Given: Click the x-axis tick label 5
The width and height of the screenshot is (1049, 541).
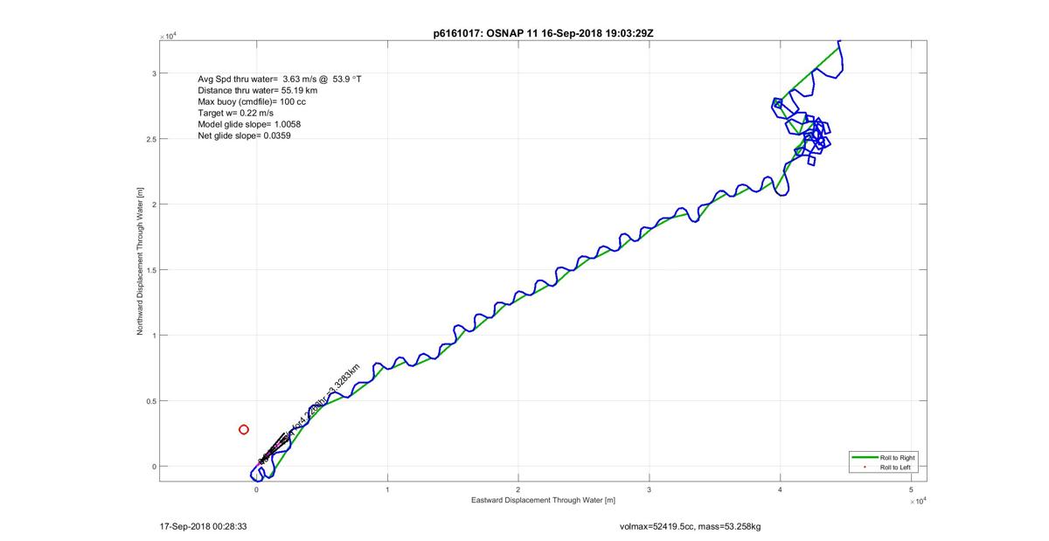Looking at the screenshot, I should (912, 489).
